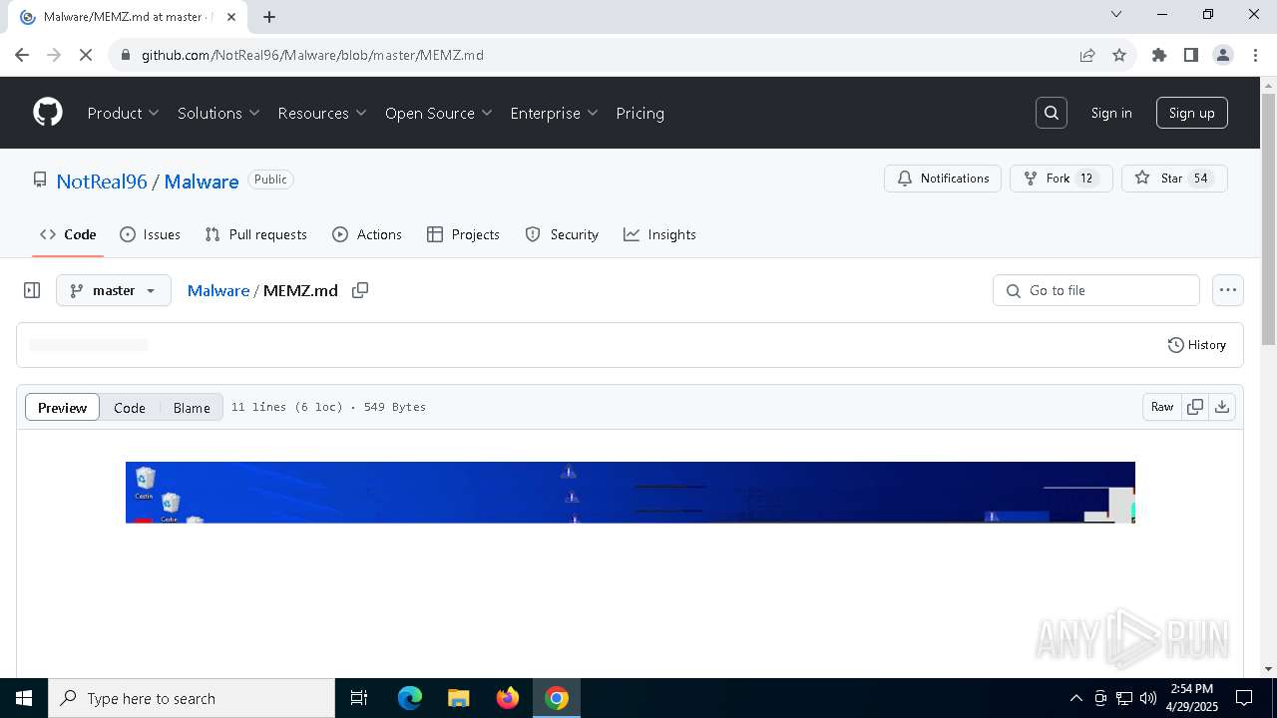Open the master branch dropdown

pos(114,290)
